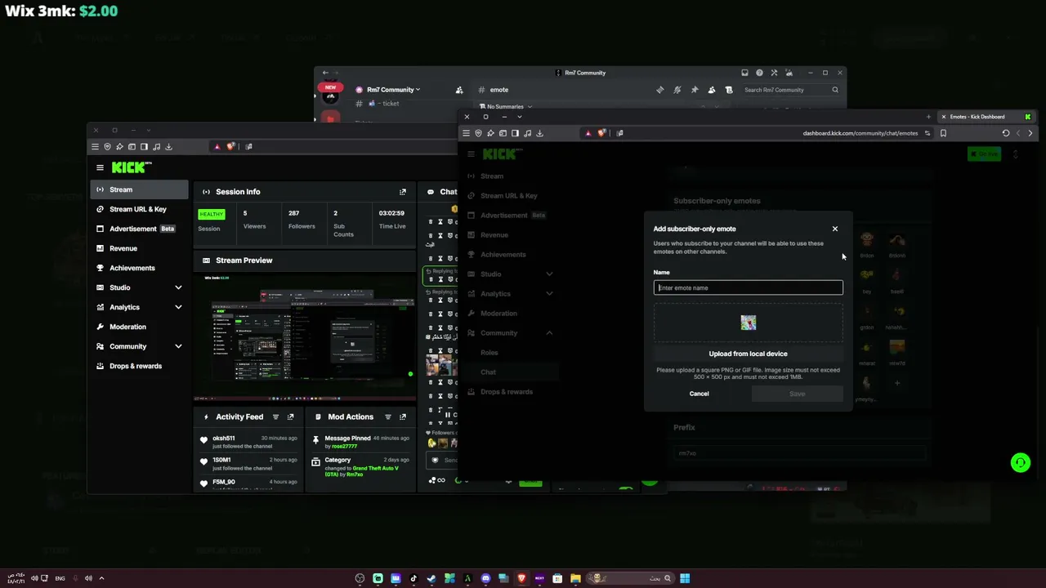1046x588 pixels.
Task: Open Stream URL & Key in left dashboard
Action: [x=140, y=209]
